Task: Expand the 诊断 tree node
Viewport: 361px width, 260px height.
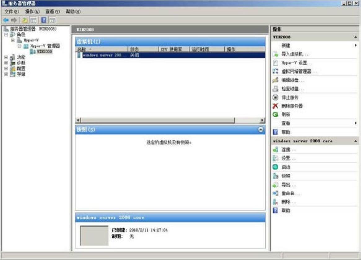Action: 6,63
